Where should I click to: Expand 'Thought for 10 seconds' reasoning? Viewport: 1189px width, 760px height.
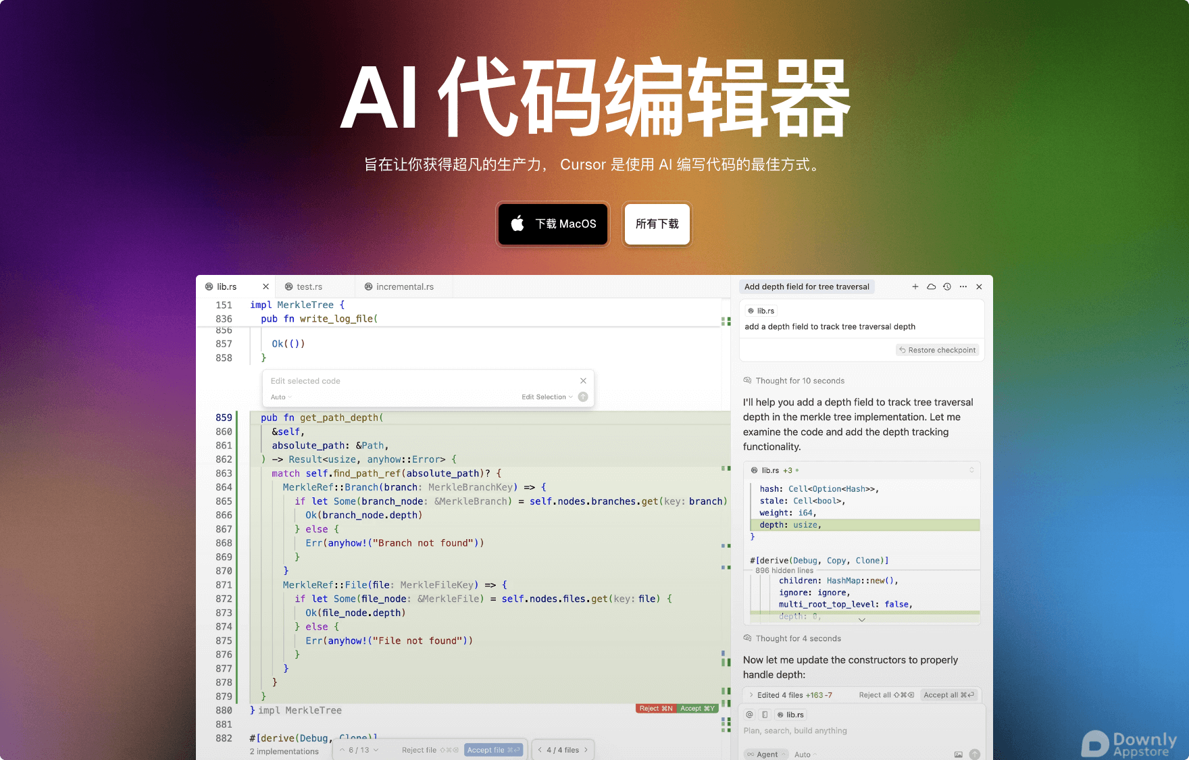click(x=794, y=381)
